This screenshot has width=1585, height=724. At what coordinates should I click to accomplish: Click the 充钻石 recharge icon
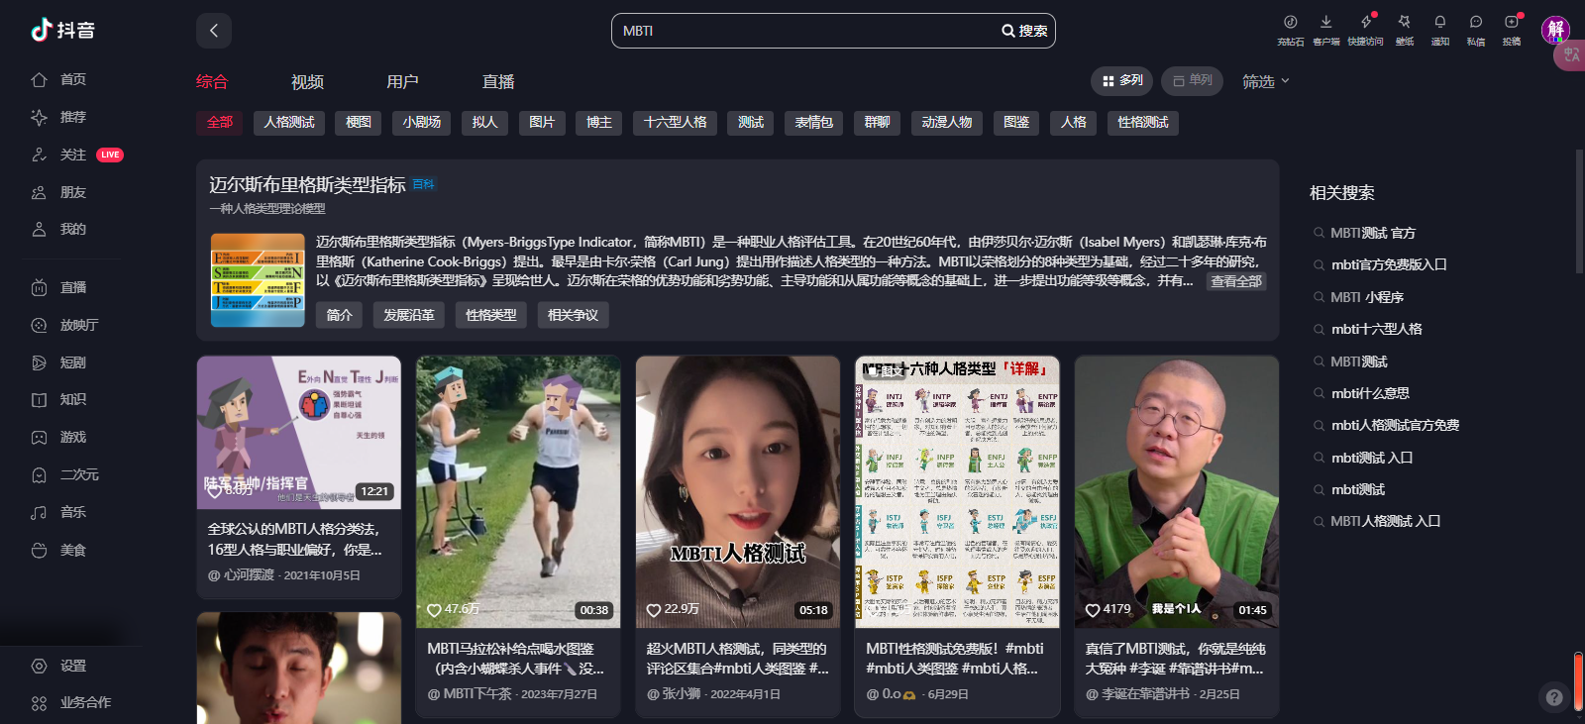[x=1290, y=30]
